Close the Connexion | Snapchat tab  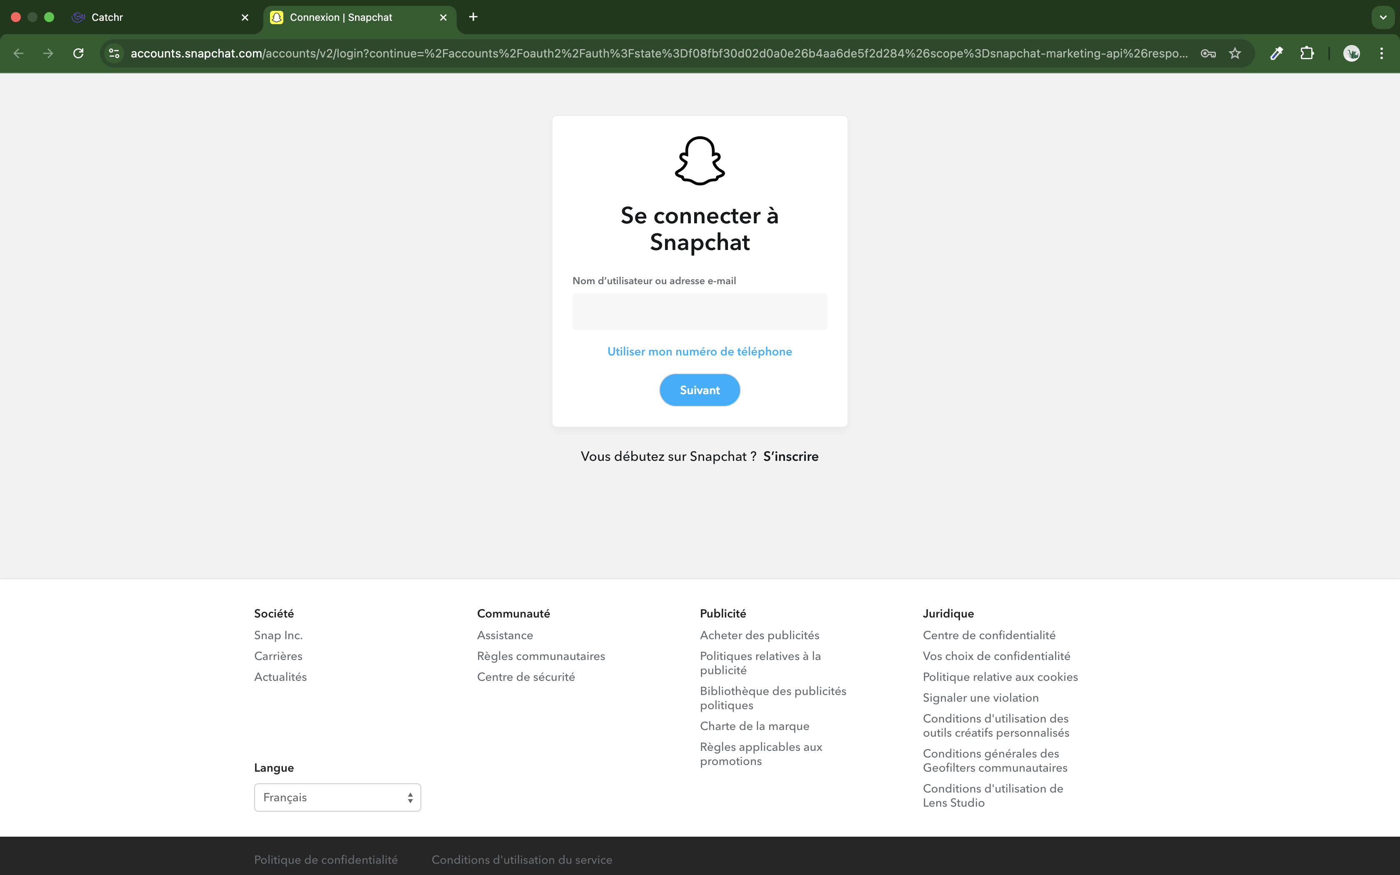(x=443, y=17)
